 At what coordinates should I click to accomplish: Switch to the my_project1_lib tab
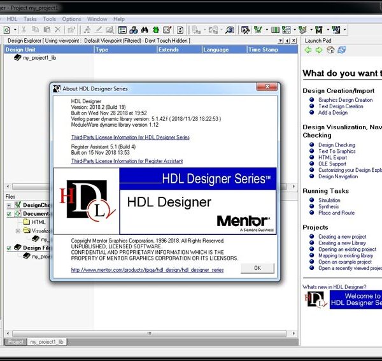pyautogui.click(x=46, y=342)
